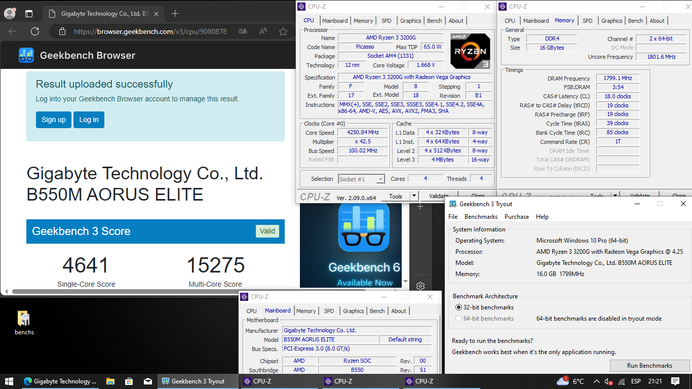
Task: Select the benchs folder on the desktop
Action: click(24, 323)
